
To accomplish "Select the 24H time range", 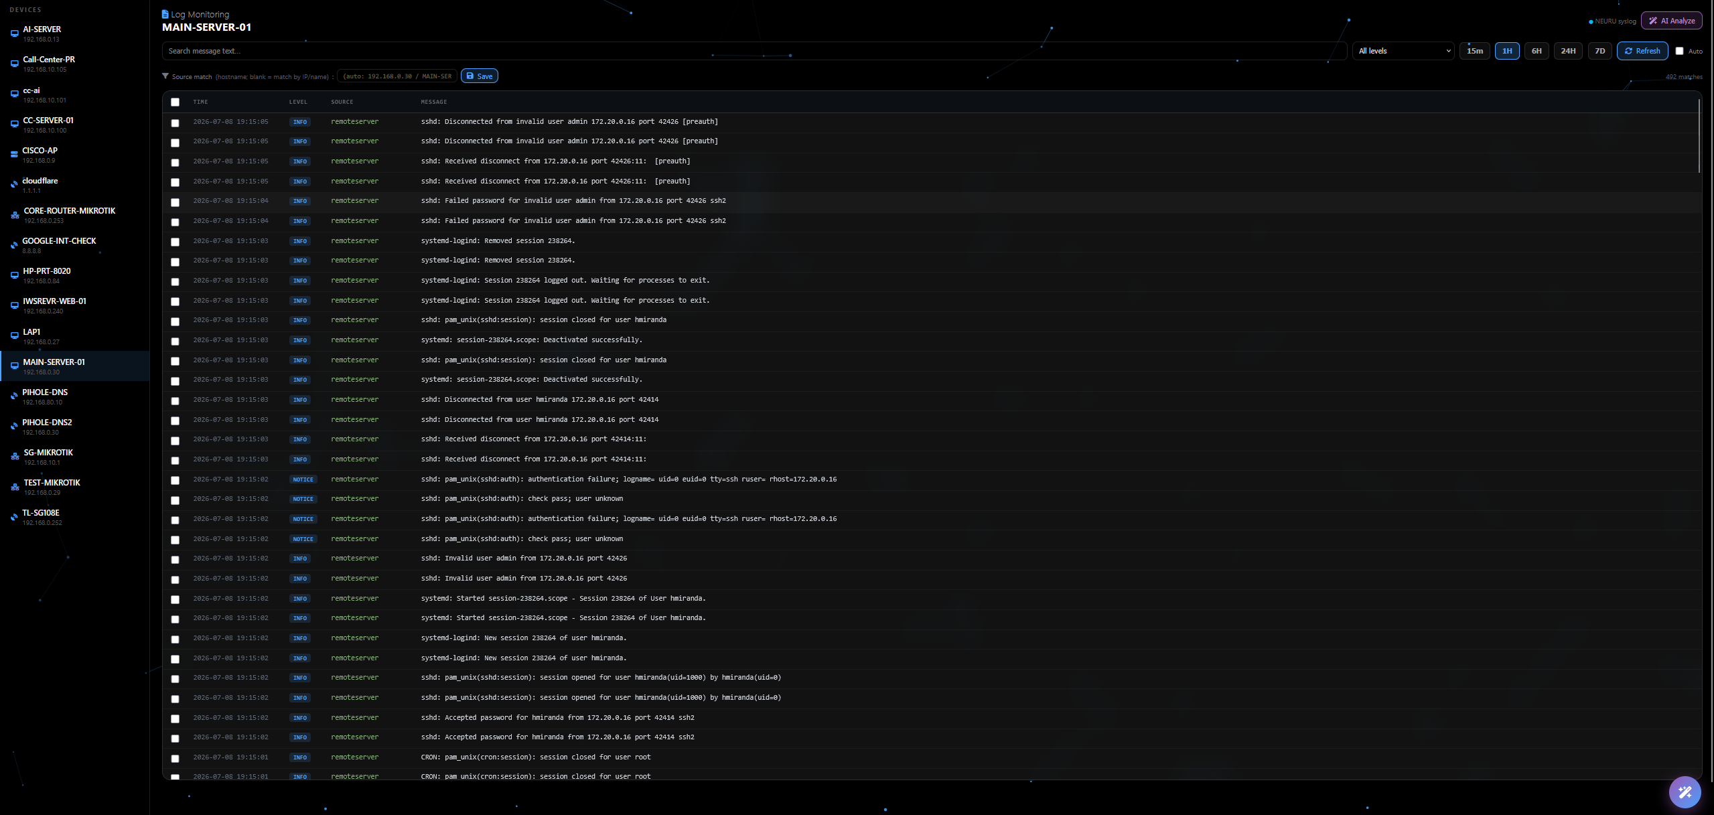I will 1568,51.
